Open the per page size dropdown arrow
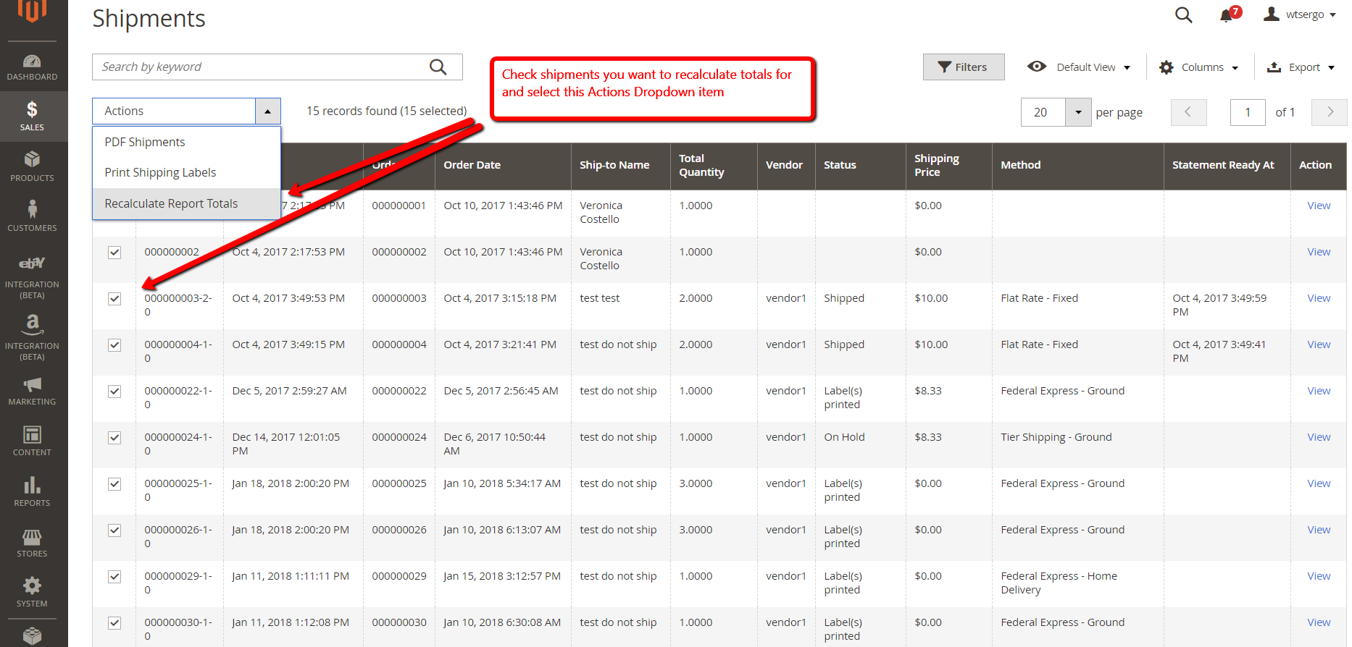Screen dimensions: 1352x647 coord(1078,112)
